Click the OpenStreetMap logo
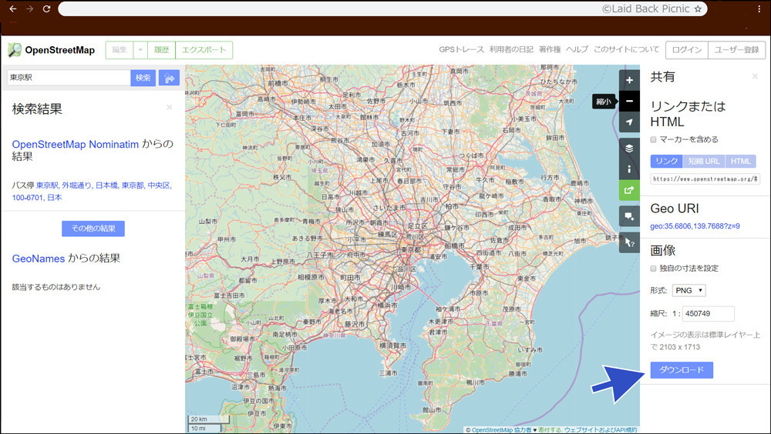 click(x=51, y=49)
